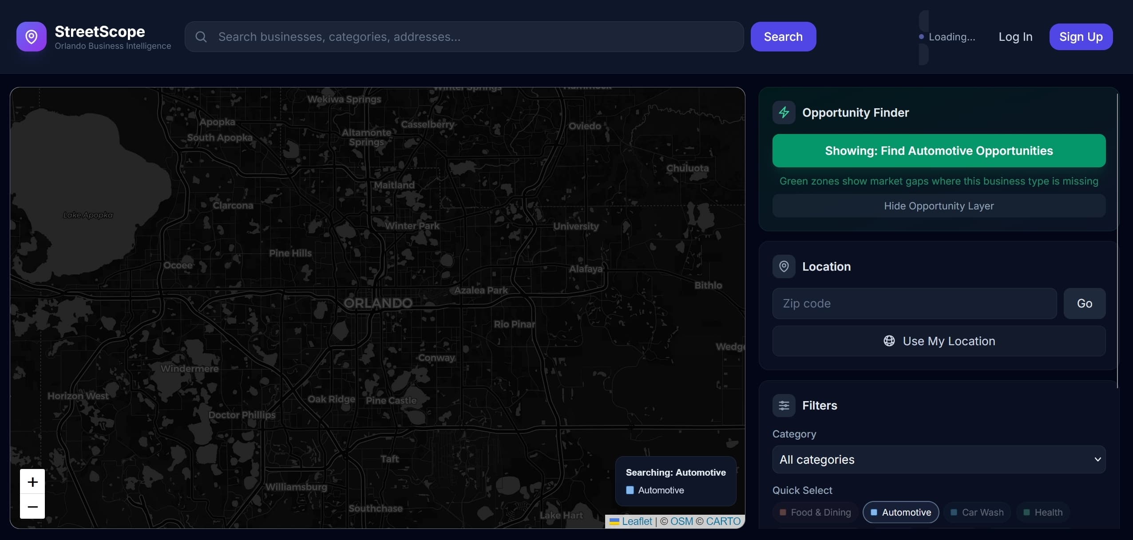The width and height of the screenshot is (1133, 540).
Task: Click the Opportunity Finder lightning bolt icon
Action: point(784,112)
